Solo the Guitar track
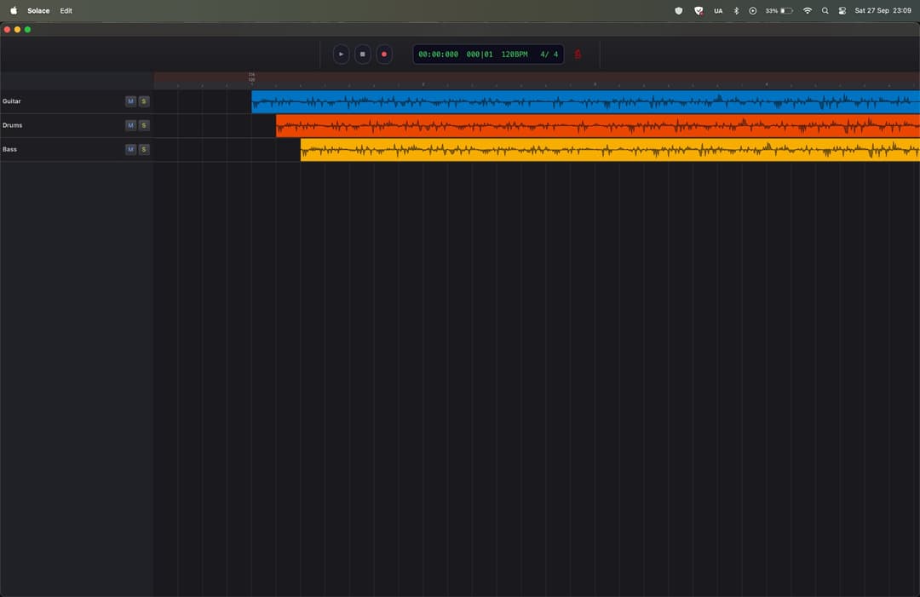Viewport: 920px width, 597px height. [x=144, y=101]
